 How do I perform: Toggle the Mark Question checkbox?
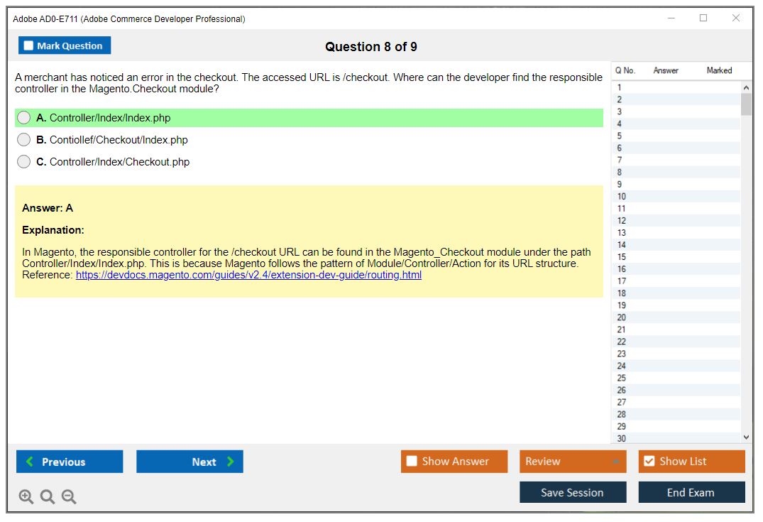pos(29,46)
